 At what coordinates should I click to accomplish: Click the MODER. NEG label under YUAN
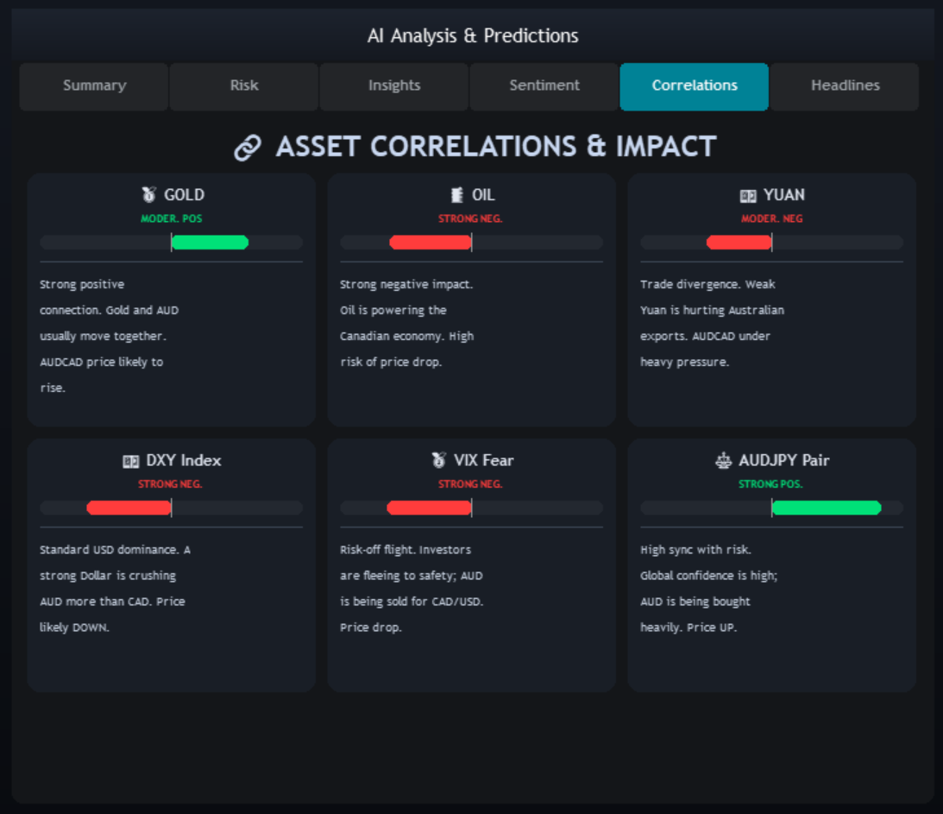pyautogui.click(x=771, y=219)
